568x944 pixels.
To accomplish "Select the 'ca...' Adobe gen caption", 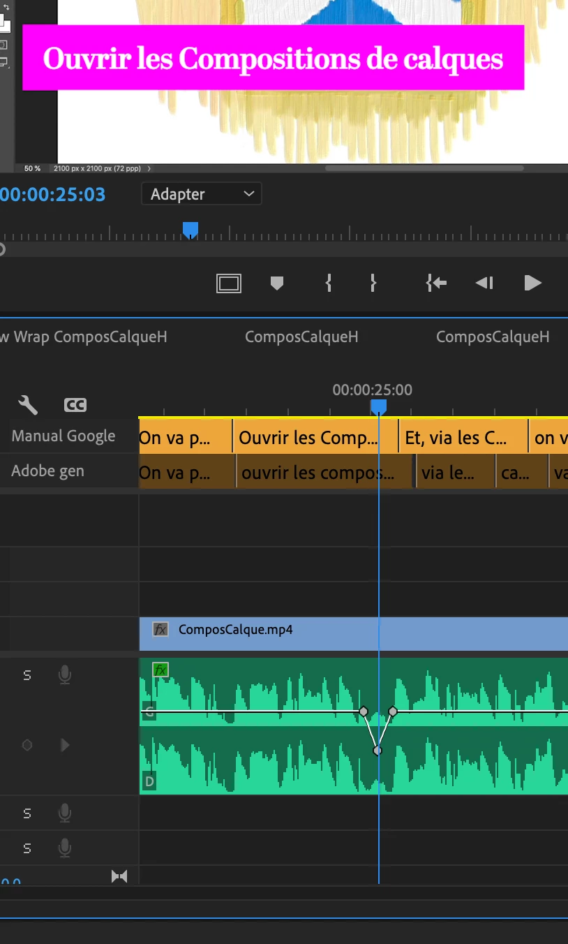I will pos(522,472).
